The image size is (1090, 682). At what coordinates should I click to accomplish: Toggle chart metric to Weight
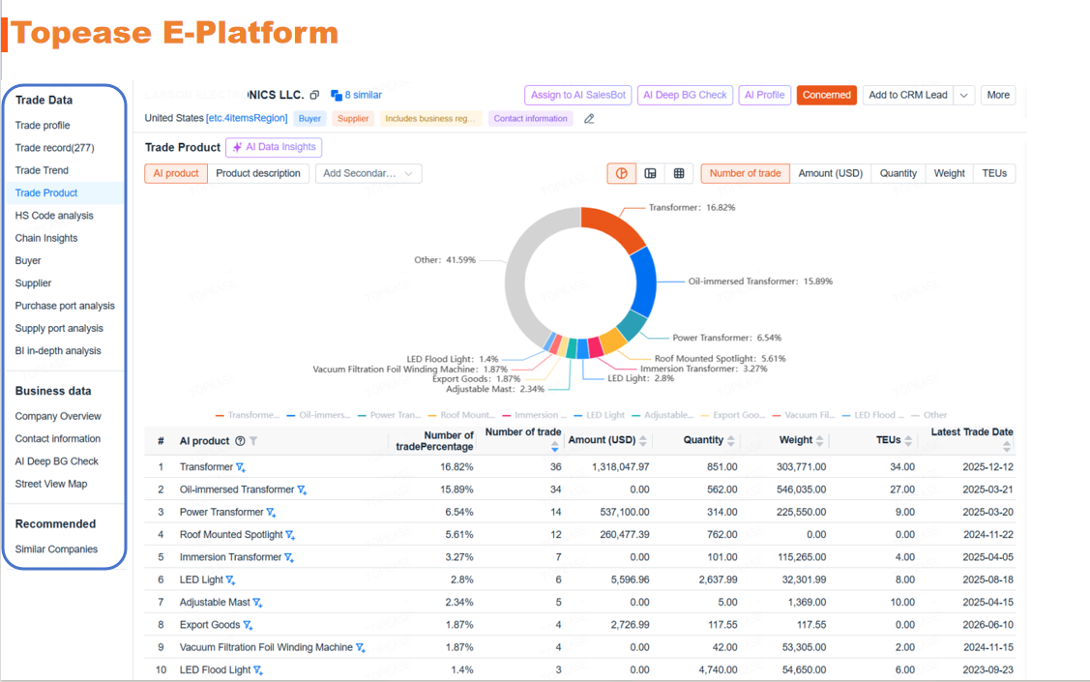coord(949,174)
